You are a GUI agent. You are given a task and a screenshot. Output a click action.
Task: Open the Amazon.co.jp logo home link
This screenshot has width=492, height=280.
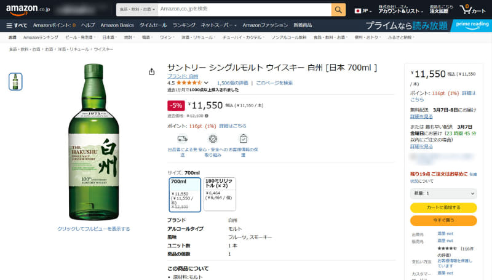(28, 10)
